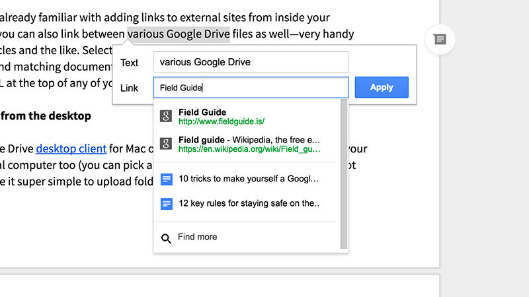
Task: Click into the Link field containing "Field Guide"
Action: 251,87
